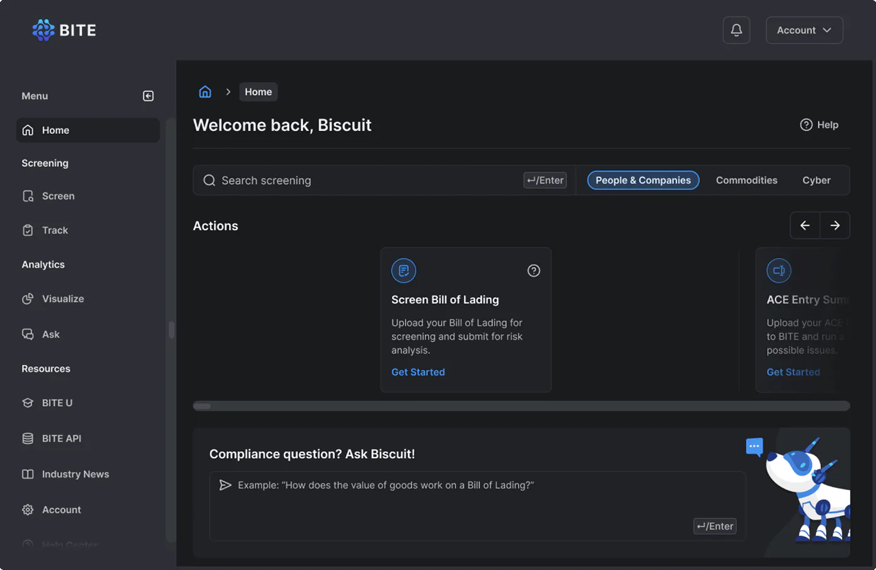The height and width of the screenshot is (570, 876).
Task: Click the "Actions" section heading
Action: [x=216, y=226]
